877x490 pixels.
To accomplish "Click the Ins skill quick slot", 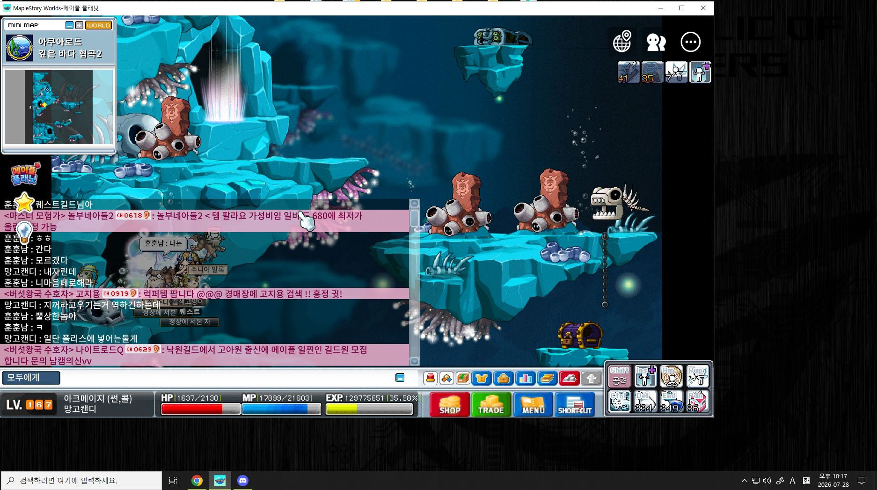I will 645,376.
